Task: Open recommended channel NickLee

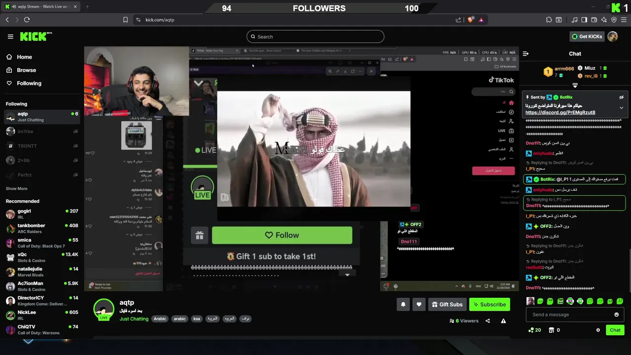Action: 42,315
